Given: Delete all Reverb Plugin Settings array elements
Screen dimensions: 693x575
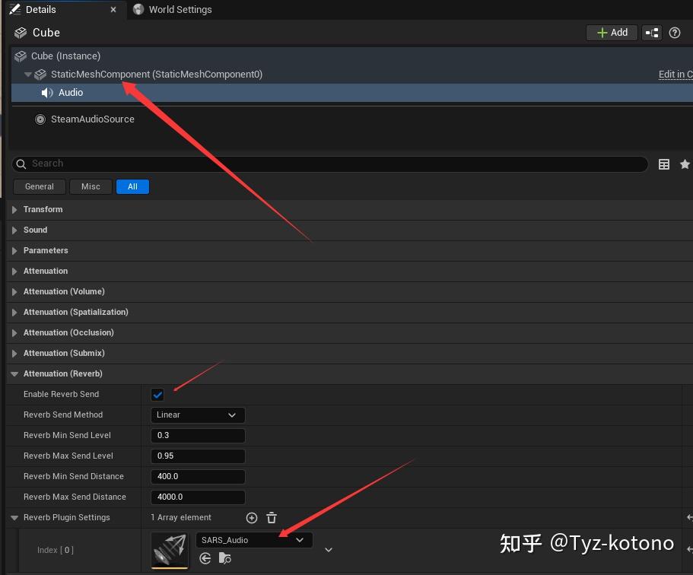Looking at the screenshot, I should coord(272,518).
